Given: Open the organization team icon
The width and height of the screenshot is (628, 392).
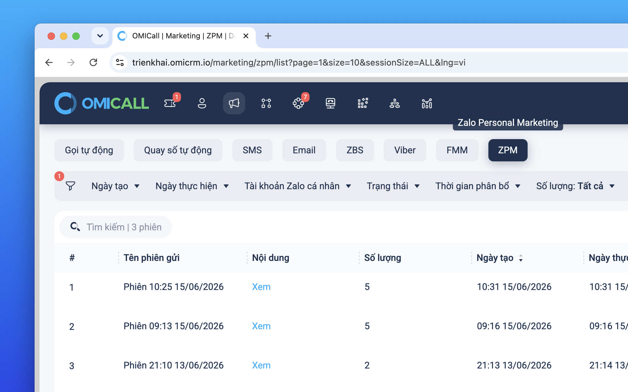Looking at the screenshot, I should pos(395,103).
